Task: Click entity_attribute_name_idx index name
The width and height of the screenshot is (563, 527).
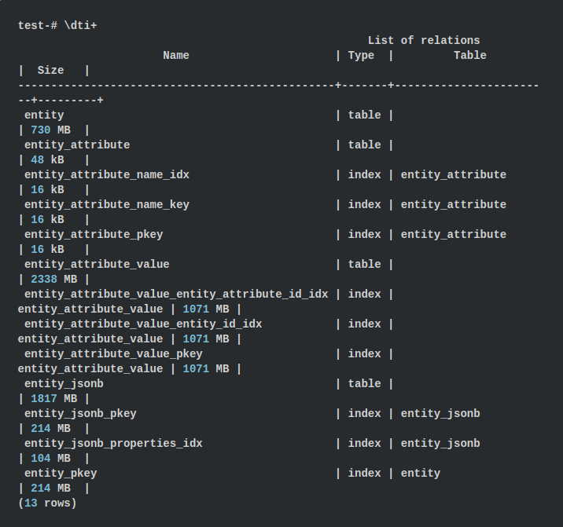Action: pyautogui.click(x=107, y=175)
